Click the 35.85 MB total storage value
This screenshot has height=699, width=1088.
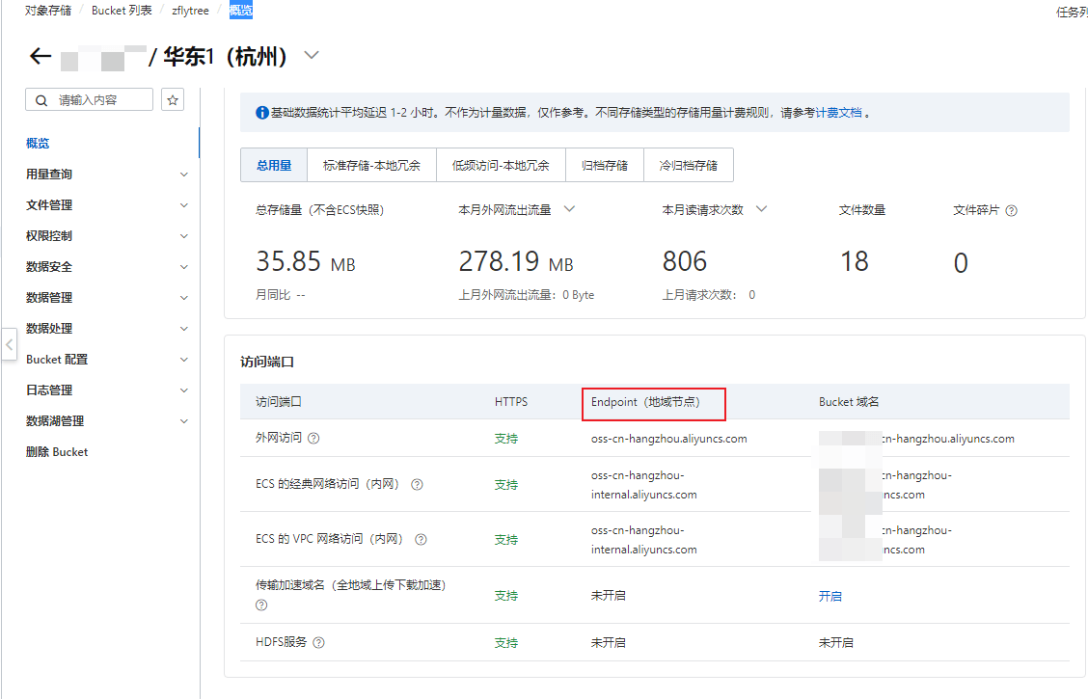pyautogui.click(x=306, y=262)
